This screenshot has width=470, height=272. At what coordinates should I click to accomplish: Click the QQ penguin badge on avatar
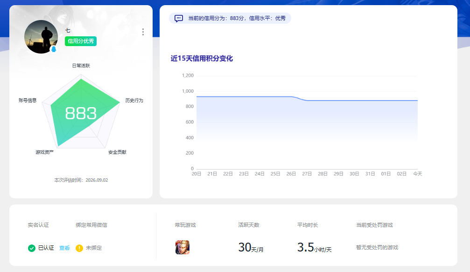54,49
